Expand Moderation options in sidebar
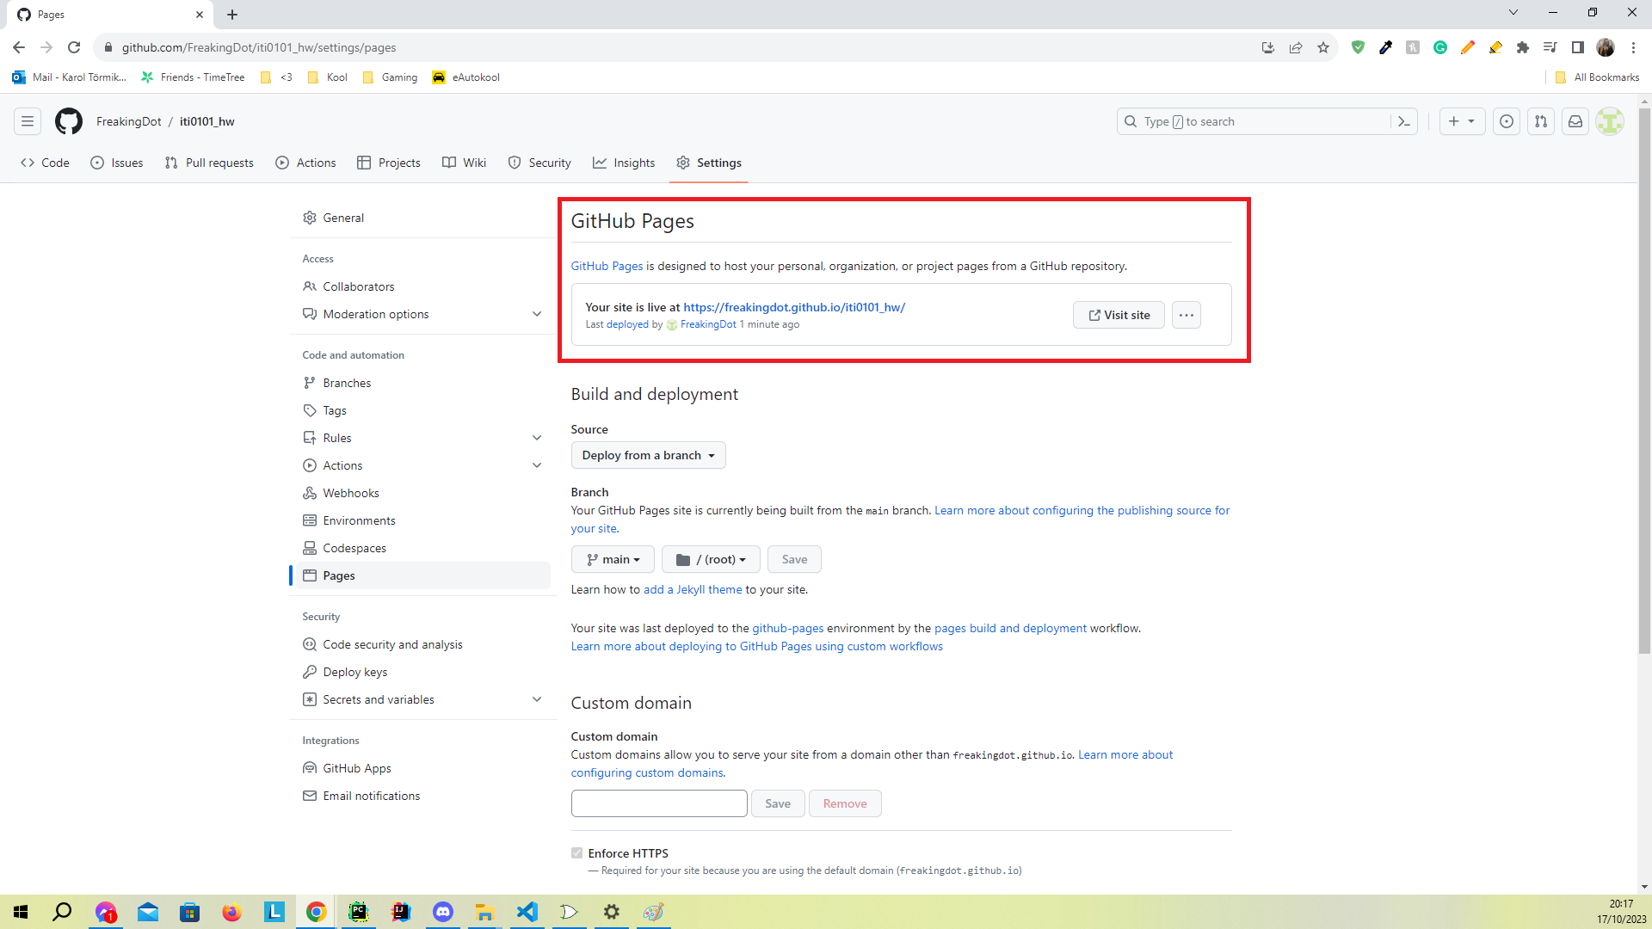Viewport: 1652px width, 929px height. [537, 314]
